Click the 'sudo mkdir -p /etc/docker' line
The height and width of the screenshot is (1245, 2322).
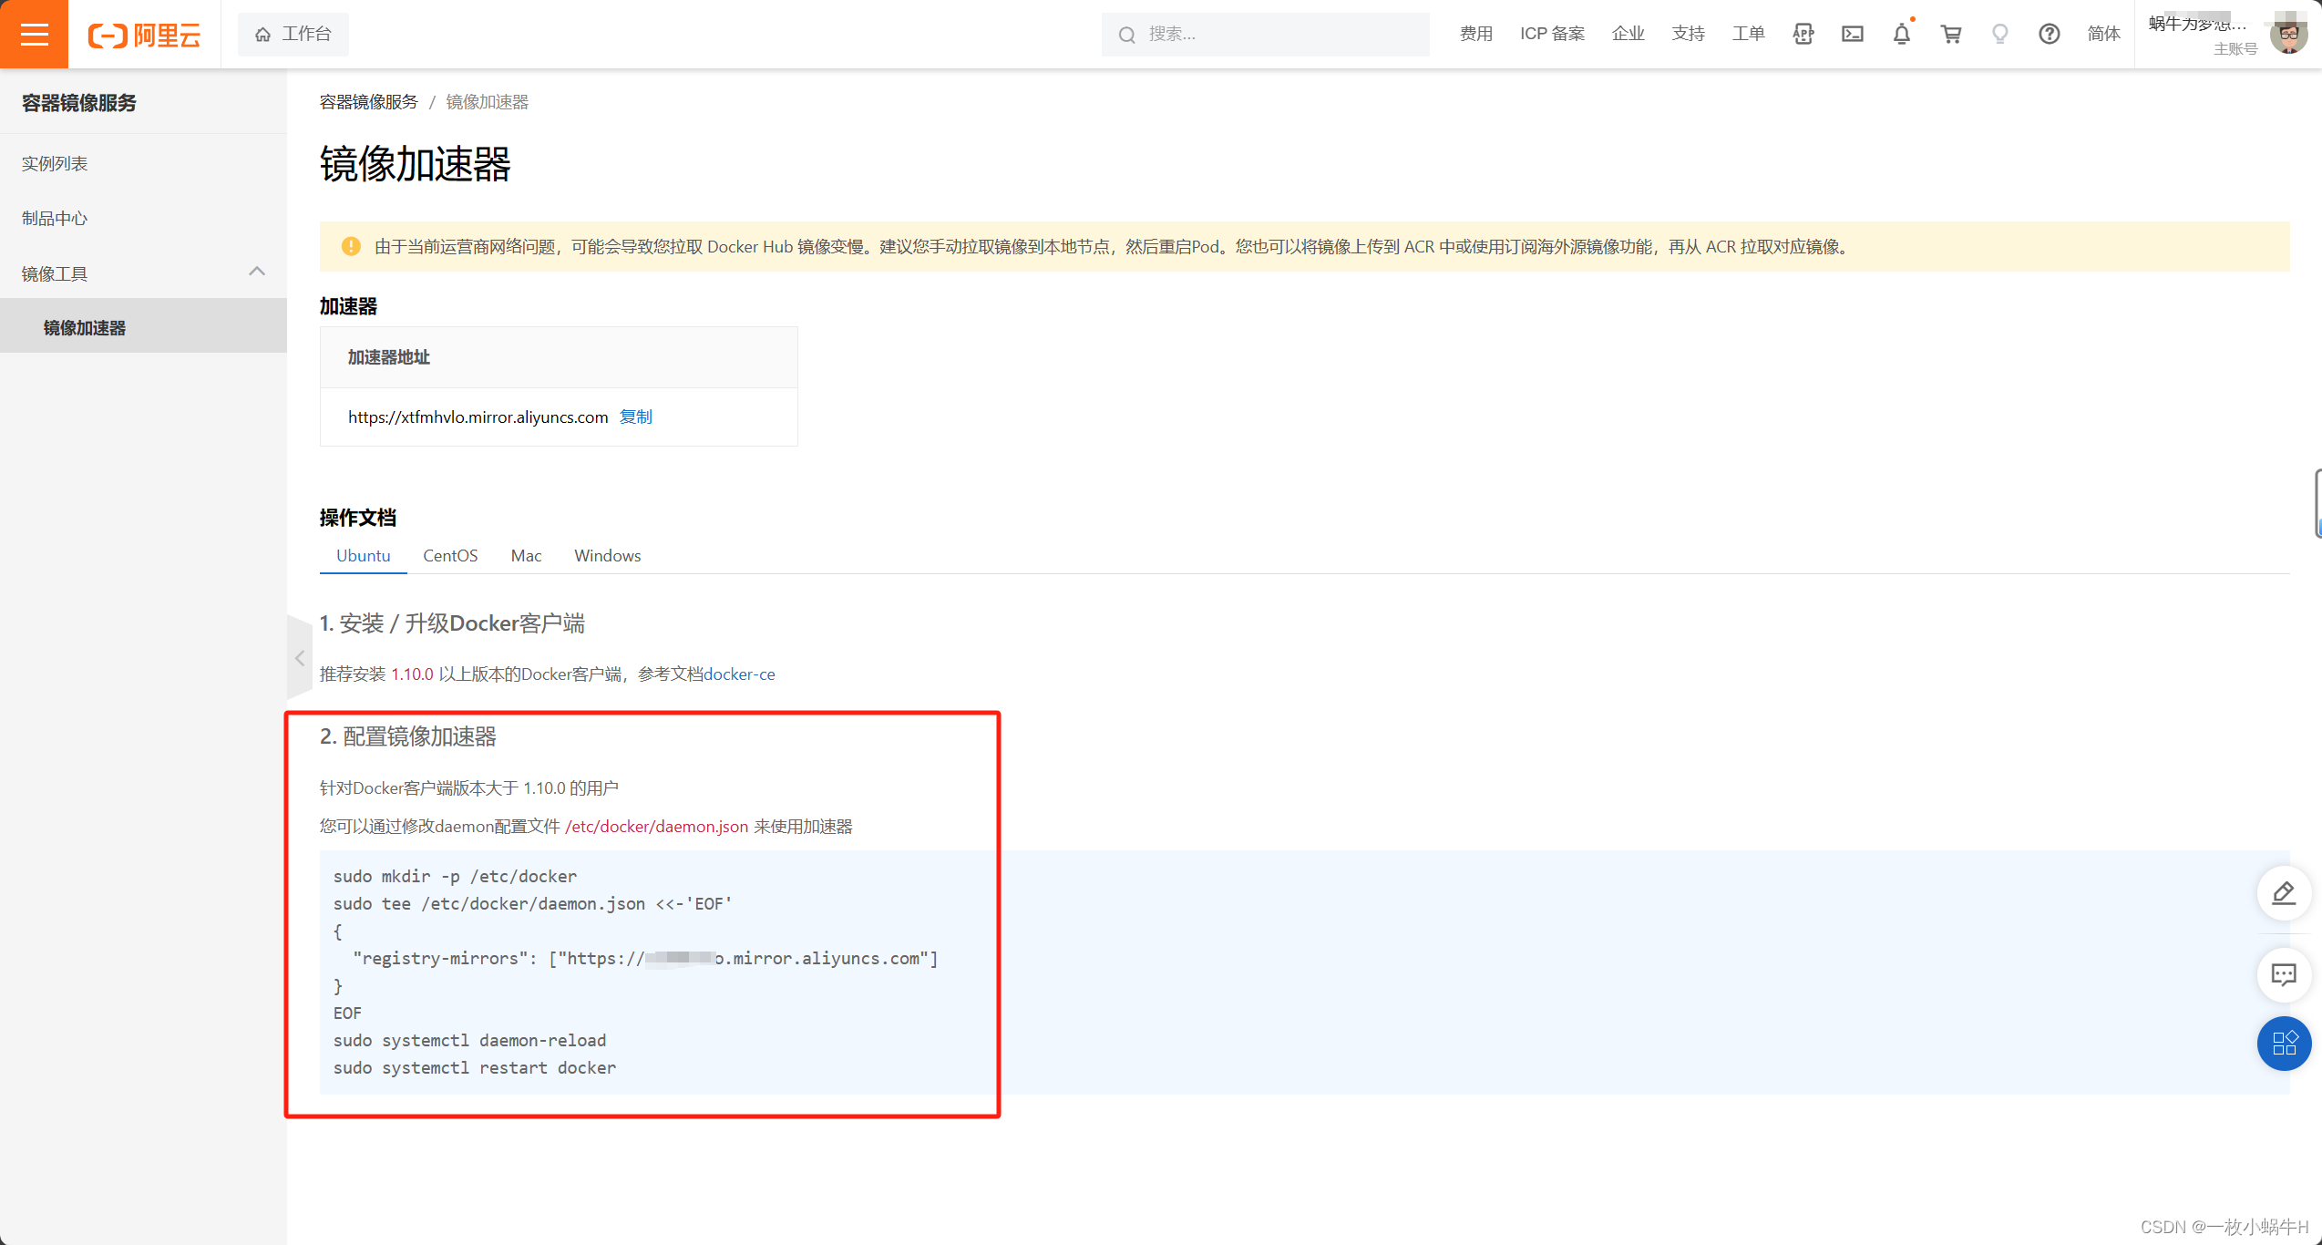pos(455,876)
